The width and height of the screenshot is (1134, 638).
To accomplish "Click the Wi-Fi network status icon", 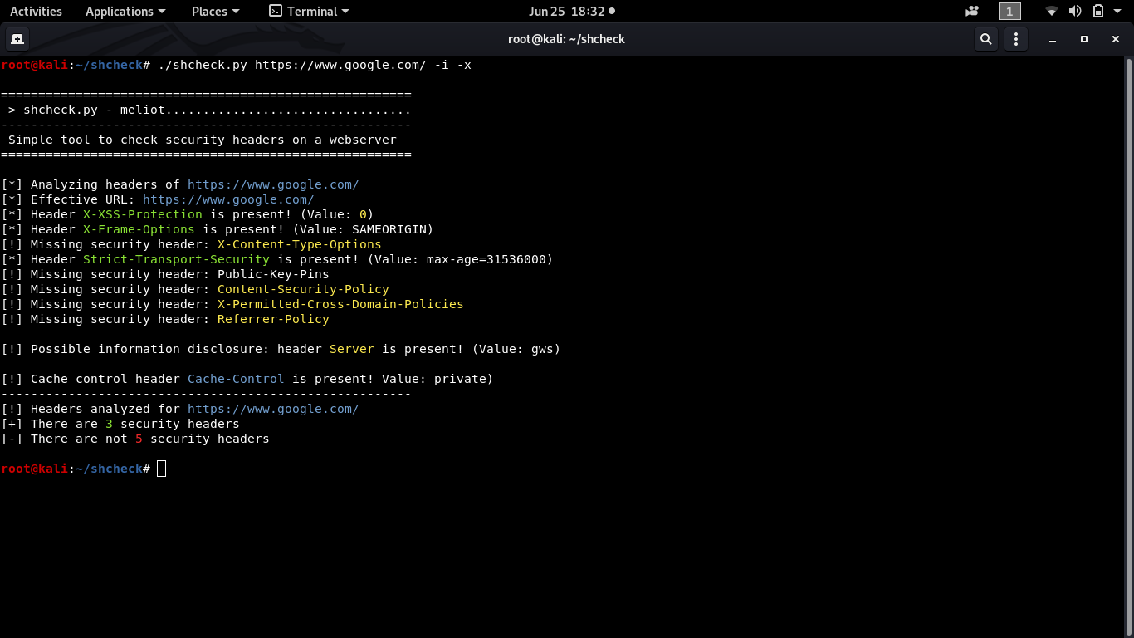I will pos(1052,12).
